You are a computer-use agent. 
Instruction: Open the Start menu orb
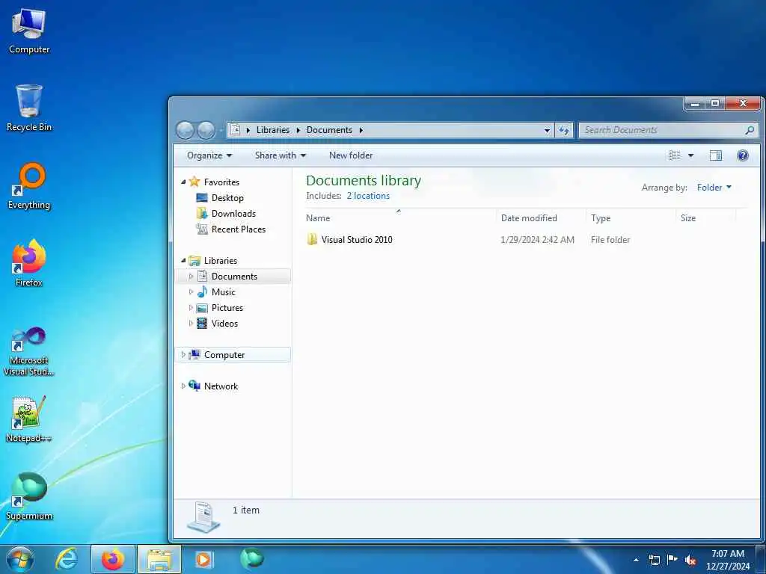(20, 559)
